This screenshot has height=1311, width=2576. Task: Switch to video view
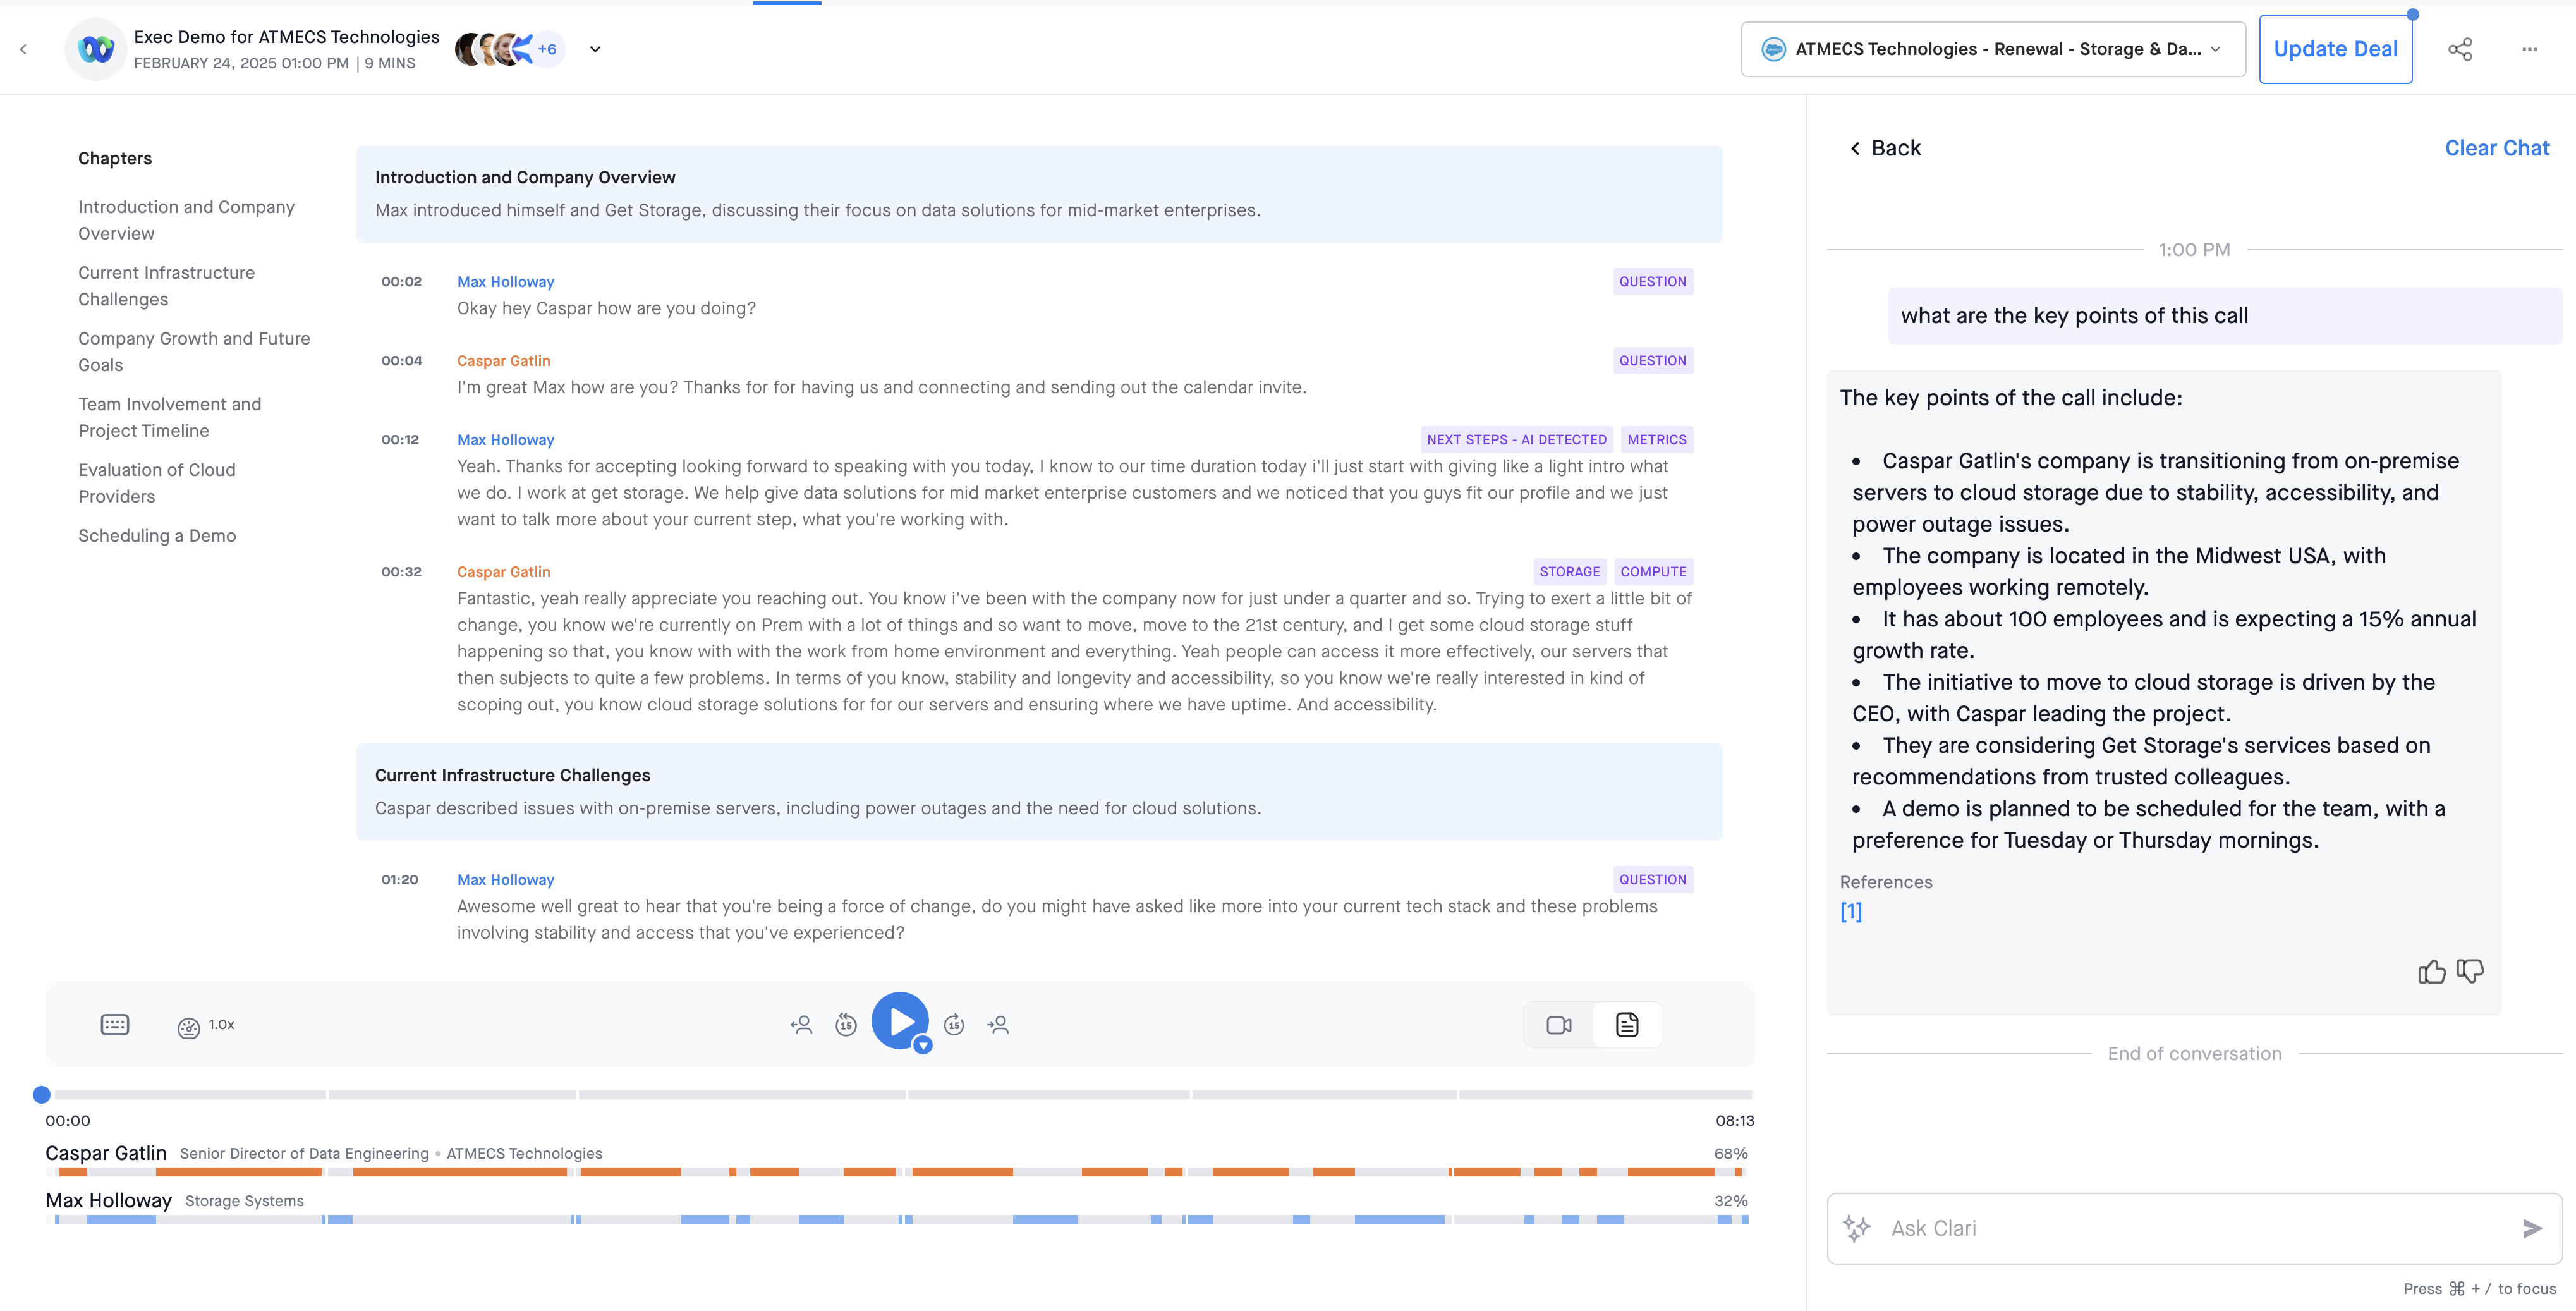(x=1558, y=1024)
